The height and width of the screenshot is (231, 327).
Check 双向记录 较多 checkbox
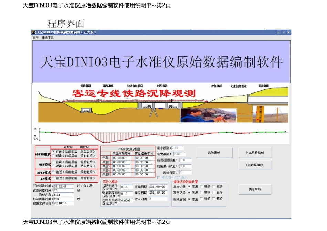click(213, 192)
